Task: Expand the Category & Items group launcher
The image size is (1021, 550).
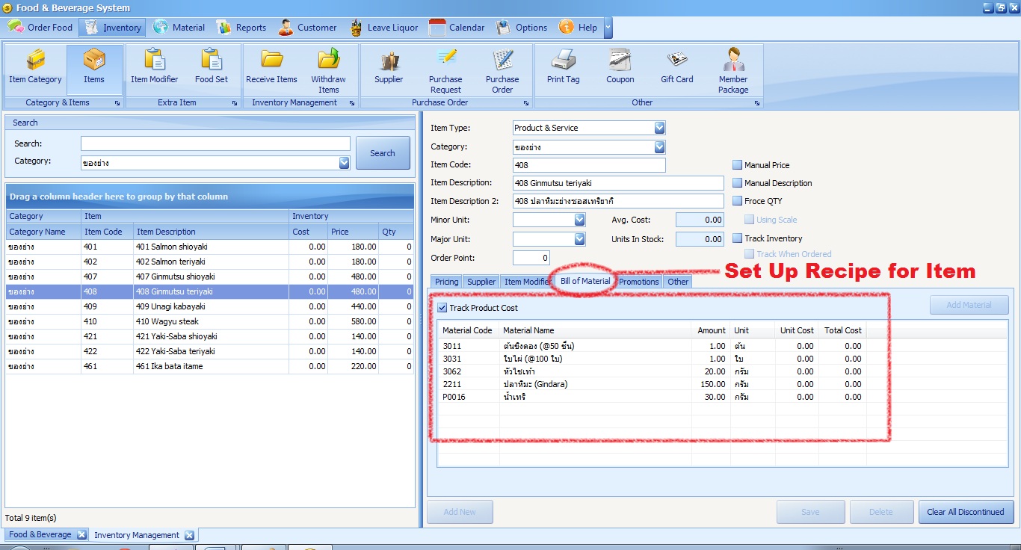Action: [117, 103]
